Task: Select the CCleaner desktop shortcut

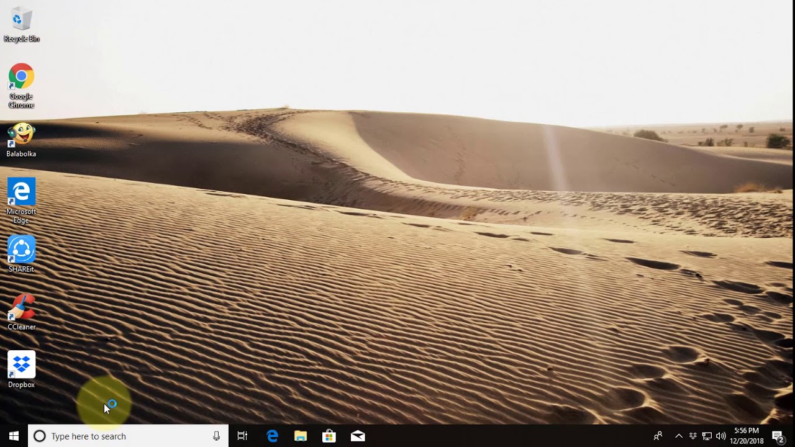Action: pos(21,312)
